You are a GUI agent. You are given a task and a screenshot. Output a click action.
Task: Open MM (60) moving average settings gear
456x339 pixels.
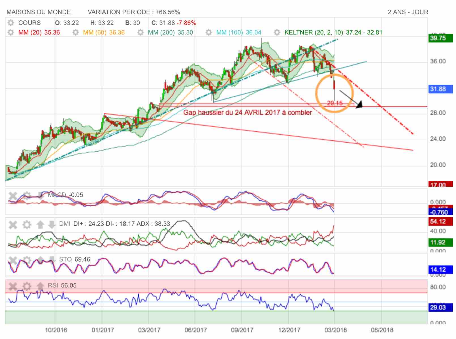(x=75, y=32)
